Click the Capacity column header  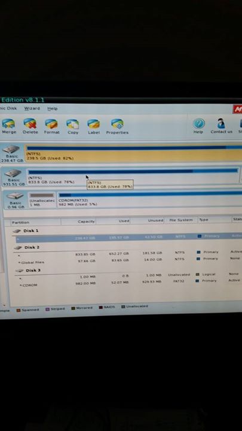tap(78, 221)
